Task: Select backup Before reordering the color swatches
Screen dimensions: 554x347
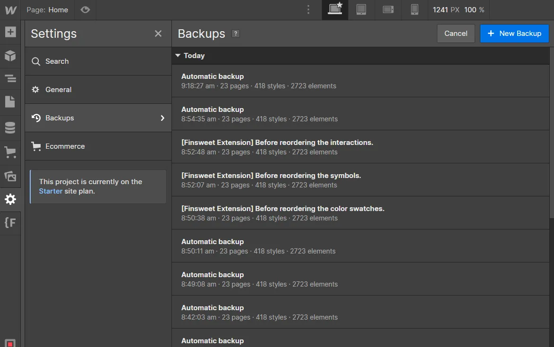Action: click(360, 213)
